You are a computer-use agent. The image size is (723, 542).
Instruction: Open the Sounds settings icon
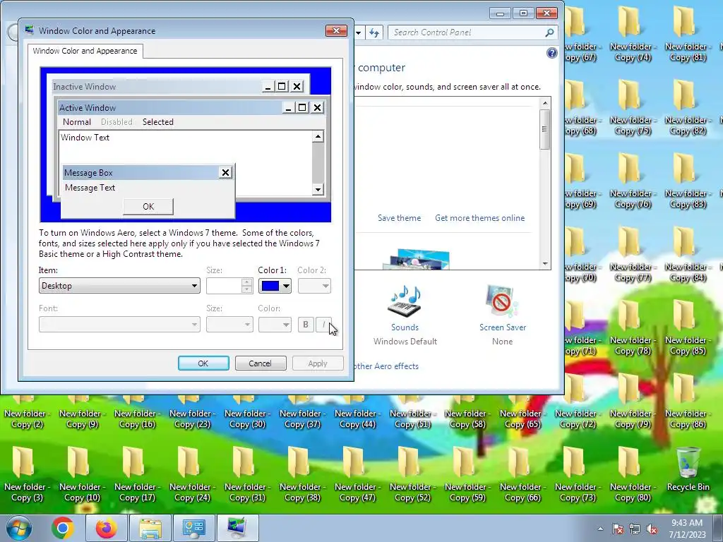coord(405,302)
